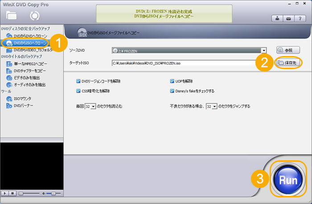Viewport: 312px width, 204px height.
Task: Click the stop button in preview player
Action: 12,193
